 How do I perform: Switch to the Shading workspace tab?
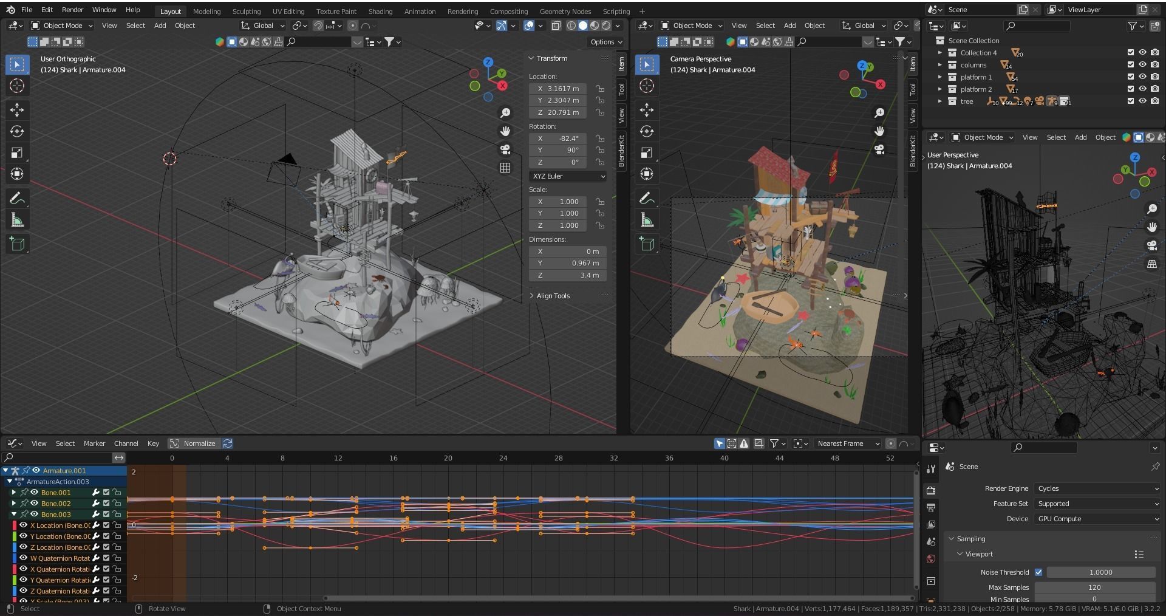point(380,11)
